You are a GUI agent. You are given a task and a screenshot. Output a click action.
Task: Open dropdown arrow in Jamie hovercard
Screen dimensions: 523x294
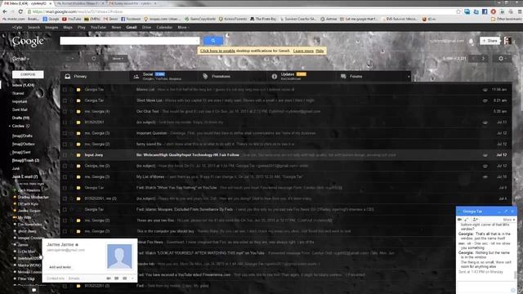(132, 278)
